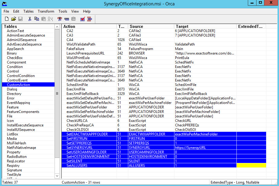Click the SetEXACTWIXAPPFOLDER action cell

89,134
